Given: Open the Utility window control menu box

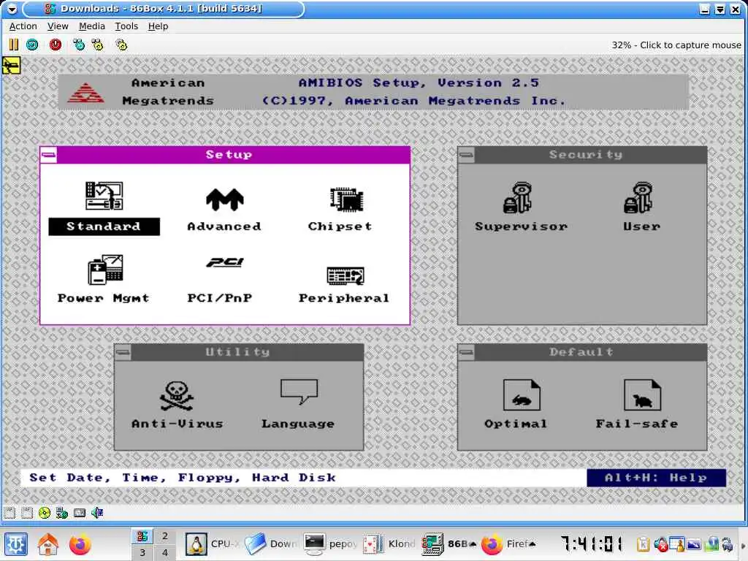Looking at the screenshot, I should pos(123,352).
